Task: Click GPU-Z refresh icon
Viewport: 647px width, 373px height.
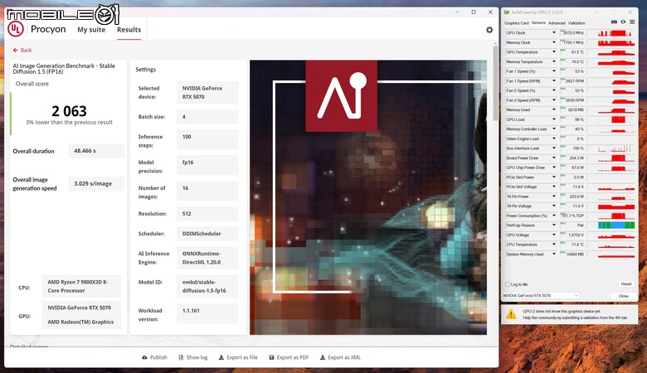Action: pos(623,22)
